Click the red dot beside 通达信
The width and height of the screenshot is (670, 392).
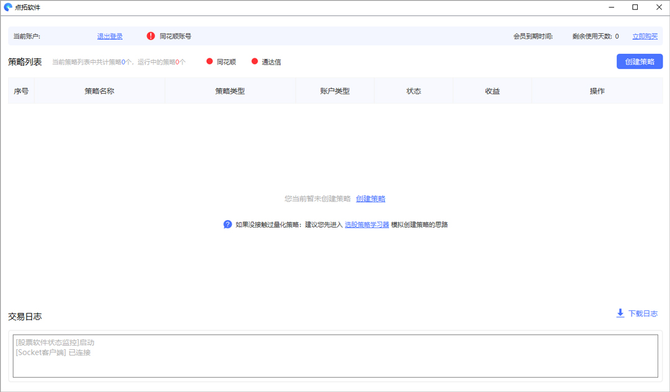click(255, 61)
